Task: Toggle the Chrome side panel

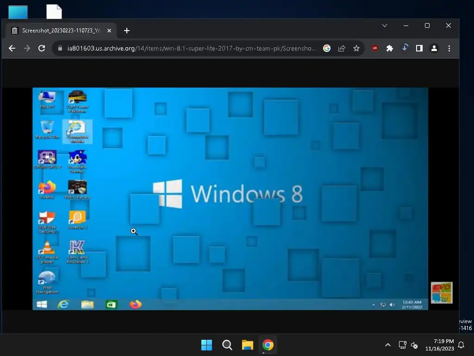Action: coord(419,48)
